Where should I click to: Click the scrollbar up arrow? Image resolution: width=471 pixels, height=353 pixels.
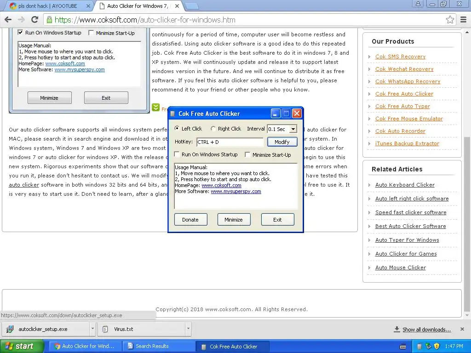coord(467,32)
